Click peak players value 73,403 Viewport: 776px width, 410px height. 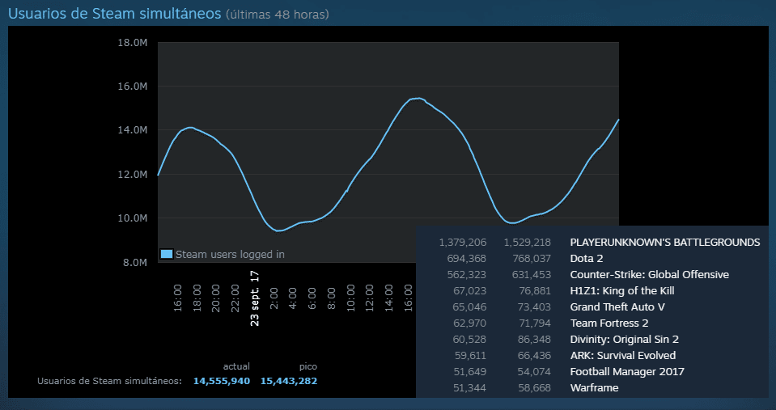535,307
